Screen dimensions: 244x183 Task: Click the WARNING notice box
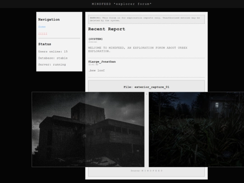click(x=146, y=19)
